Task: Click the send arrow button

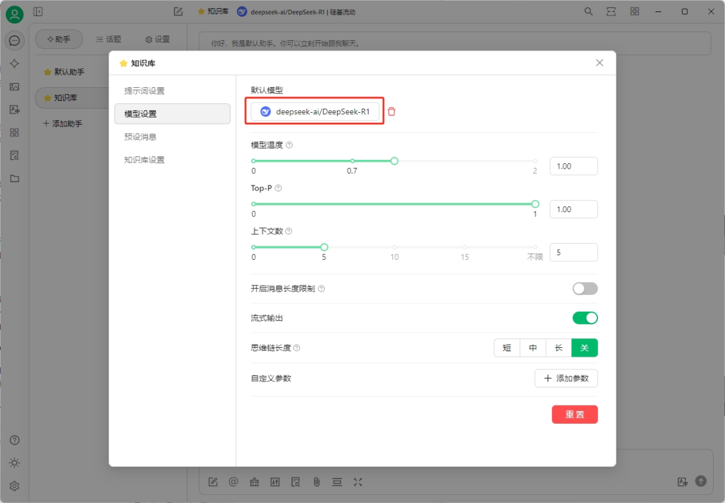Action: pyautogui.click(x=701, y=482)
